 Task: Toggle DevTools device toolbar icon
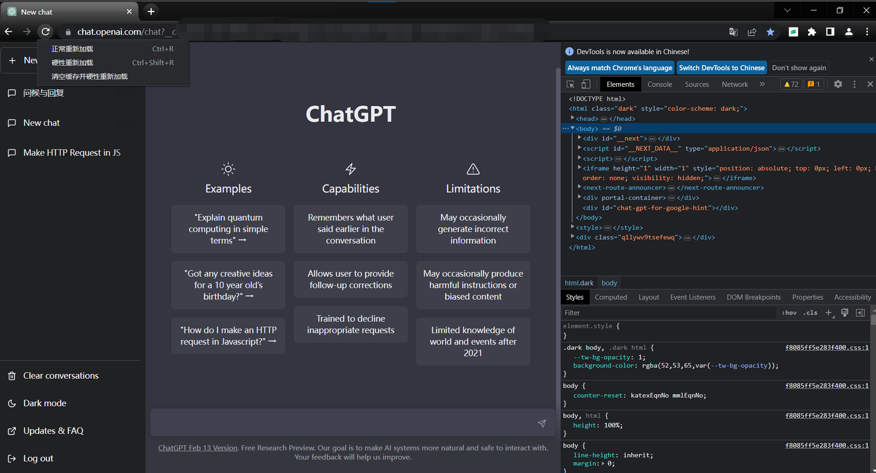586,84
